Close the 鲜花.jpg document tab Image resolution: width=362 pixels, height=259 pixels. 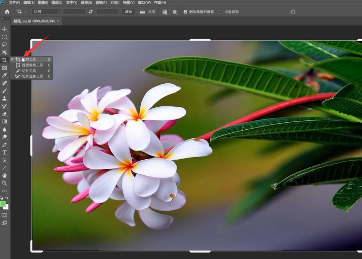[x=58, y=21]
